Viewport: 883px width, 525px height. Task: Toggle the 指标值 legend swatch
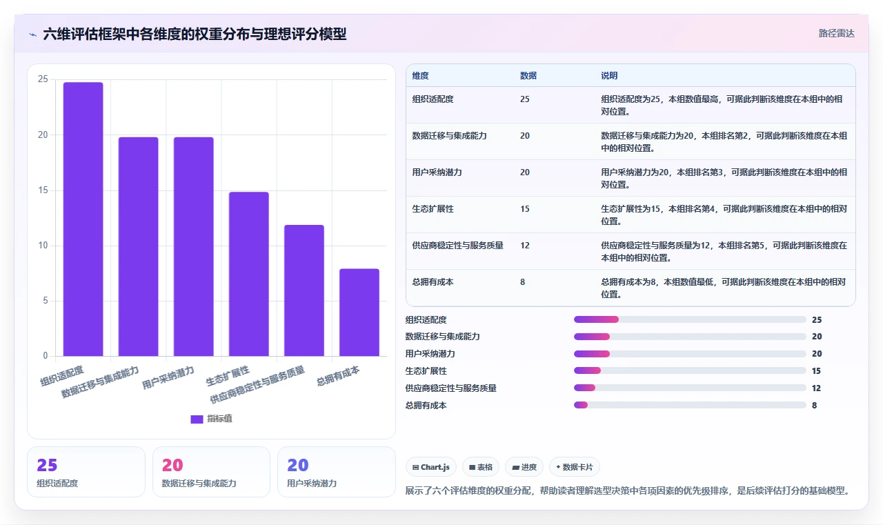[197, 419]
